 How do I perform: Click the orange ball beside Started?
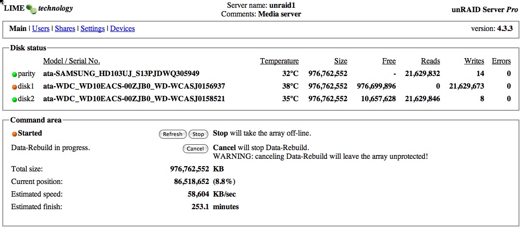point(15,134)
